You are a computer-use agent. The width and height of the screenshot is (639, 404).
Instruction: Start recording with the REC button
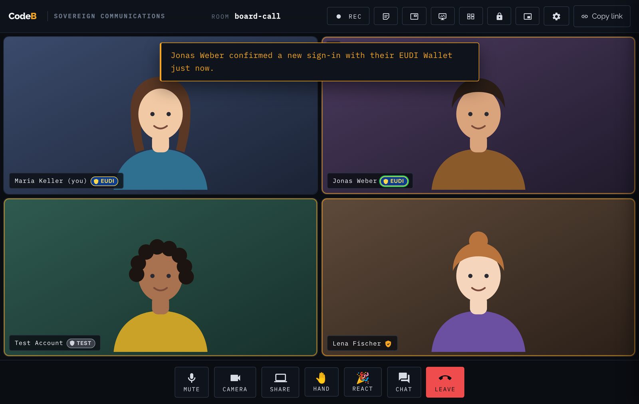pos(348,16)
